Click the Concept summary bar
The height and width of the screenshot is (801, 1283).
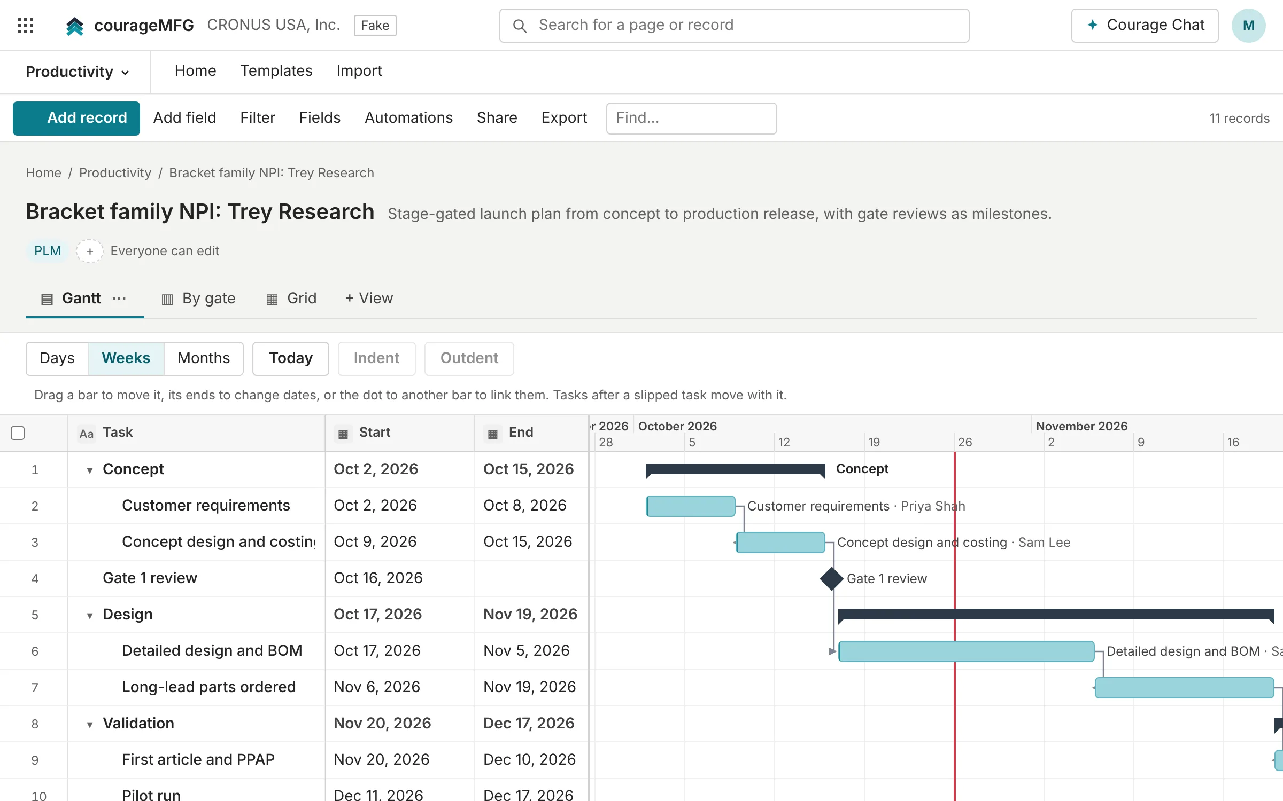pos(736,470)
